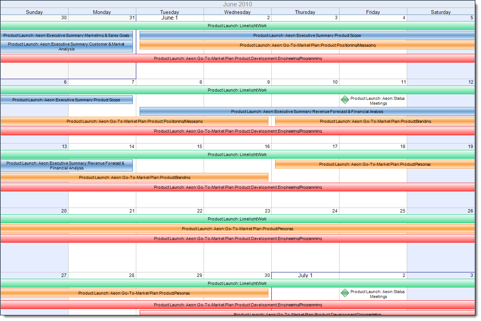This screenshot has width=481, height=321.
Task: Click day number 27 on Sunday
Action: [x=64, y=275]
